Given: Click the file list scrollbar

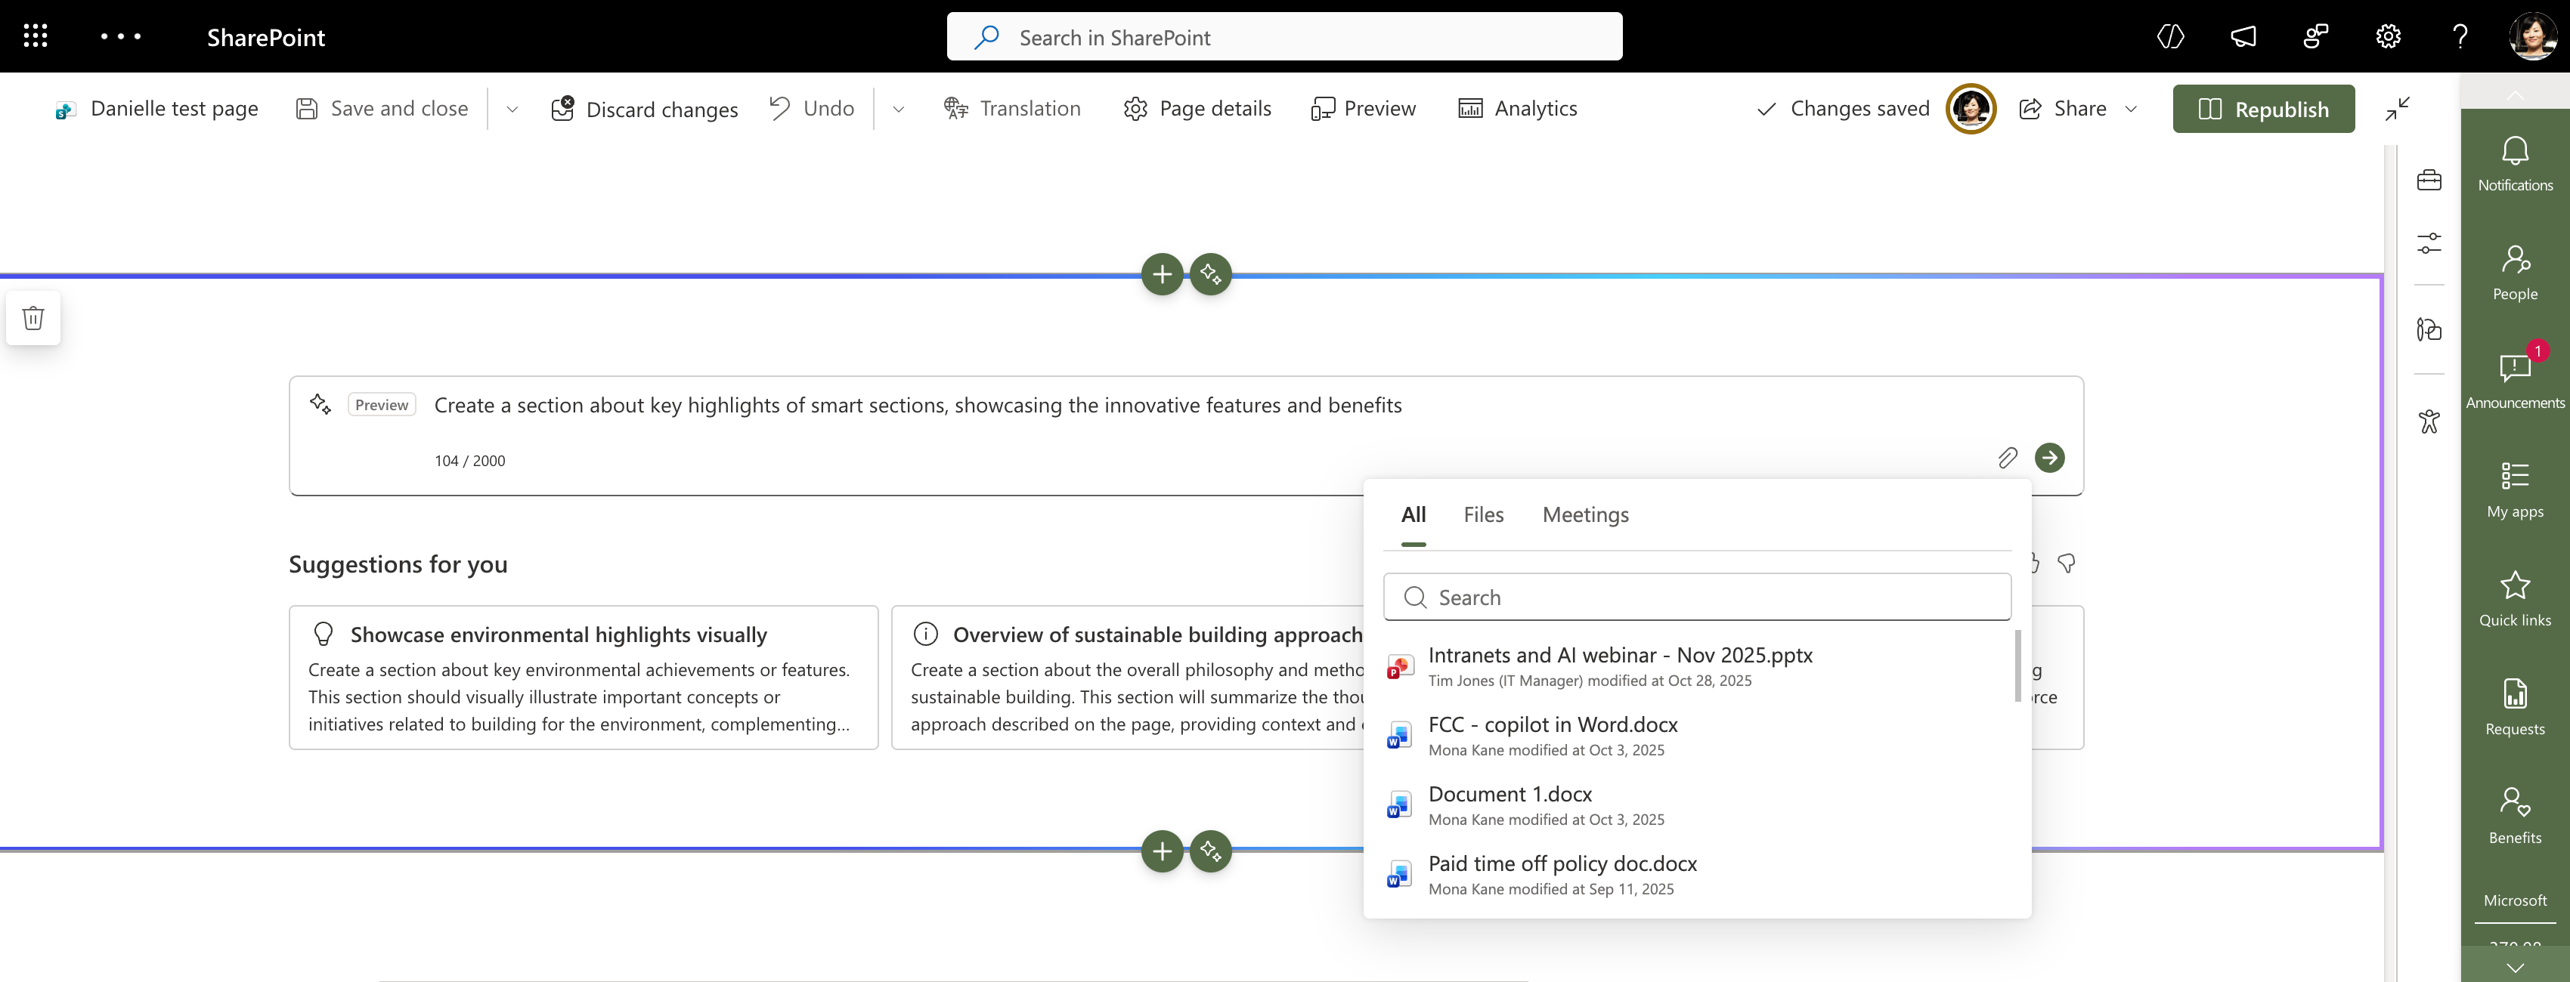Looking at the screenshot, I should pyautogui.click(x=2017, y=666).
